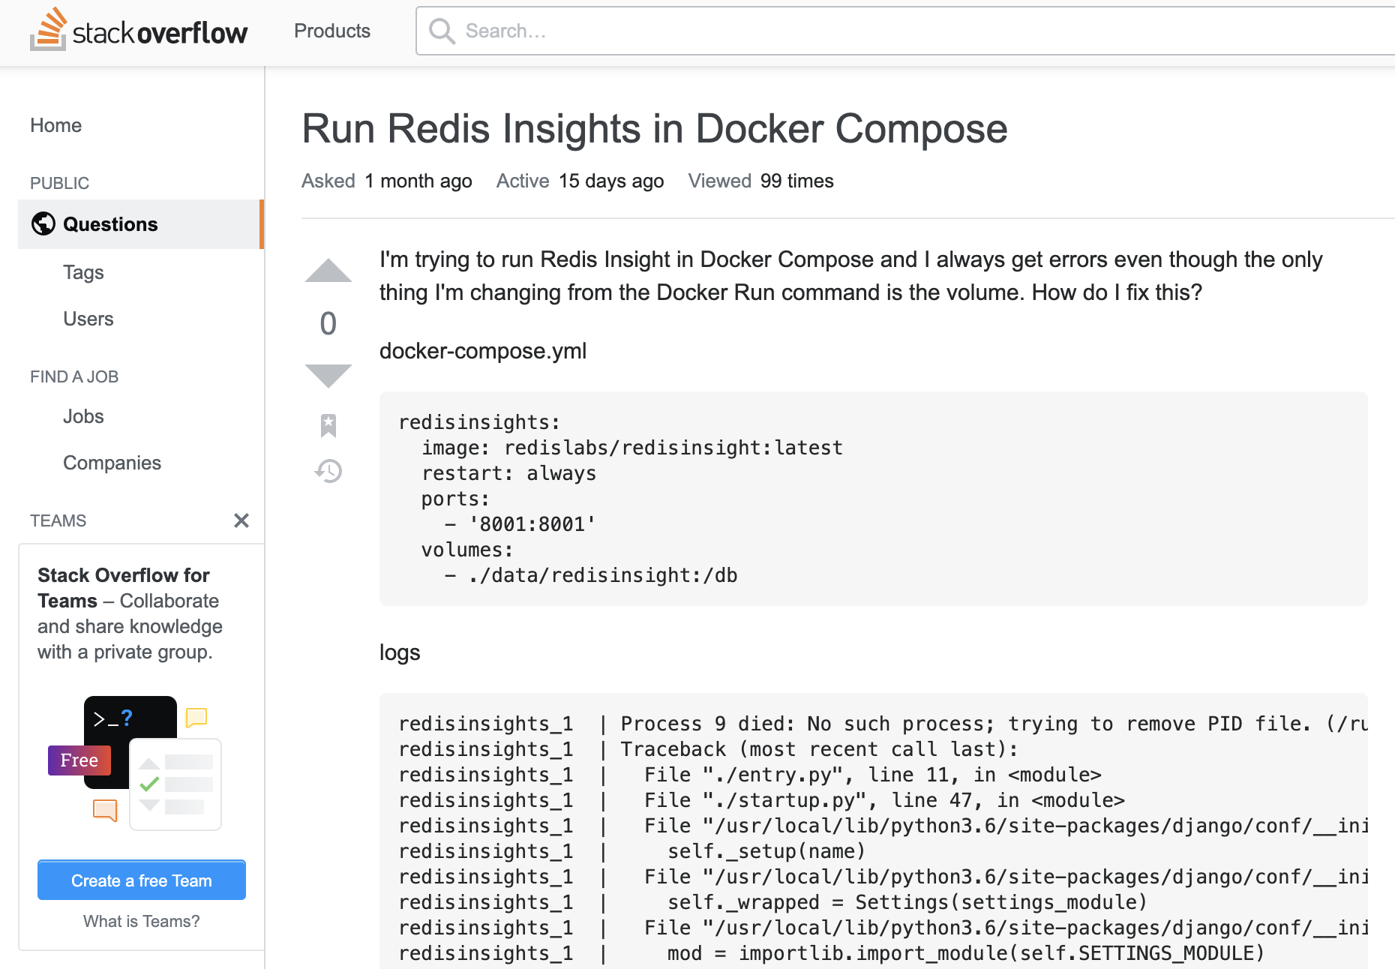Click the search magnifier icon
1395x969 pixels.
coord(442,31)
